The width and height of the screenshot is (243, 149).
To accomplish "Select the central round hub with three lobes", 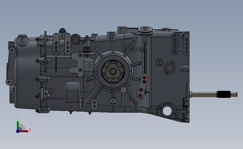I will click(113, 72).
